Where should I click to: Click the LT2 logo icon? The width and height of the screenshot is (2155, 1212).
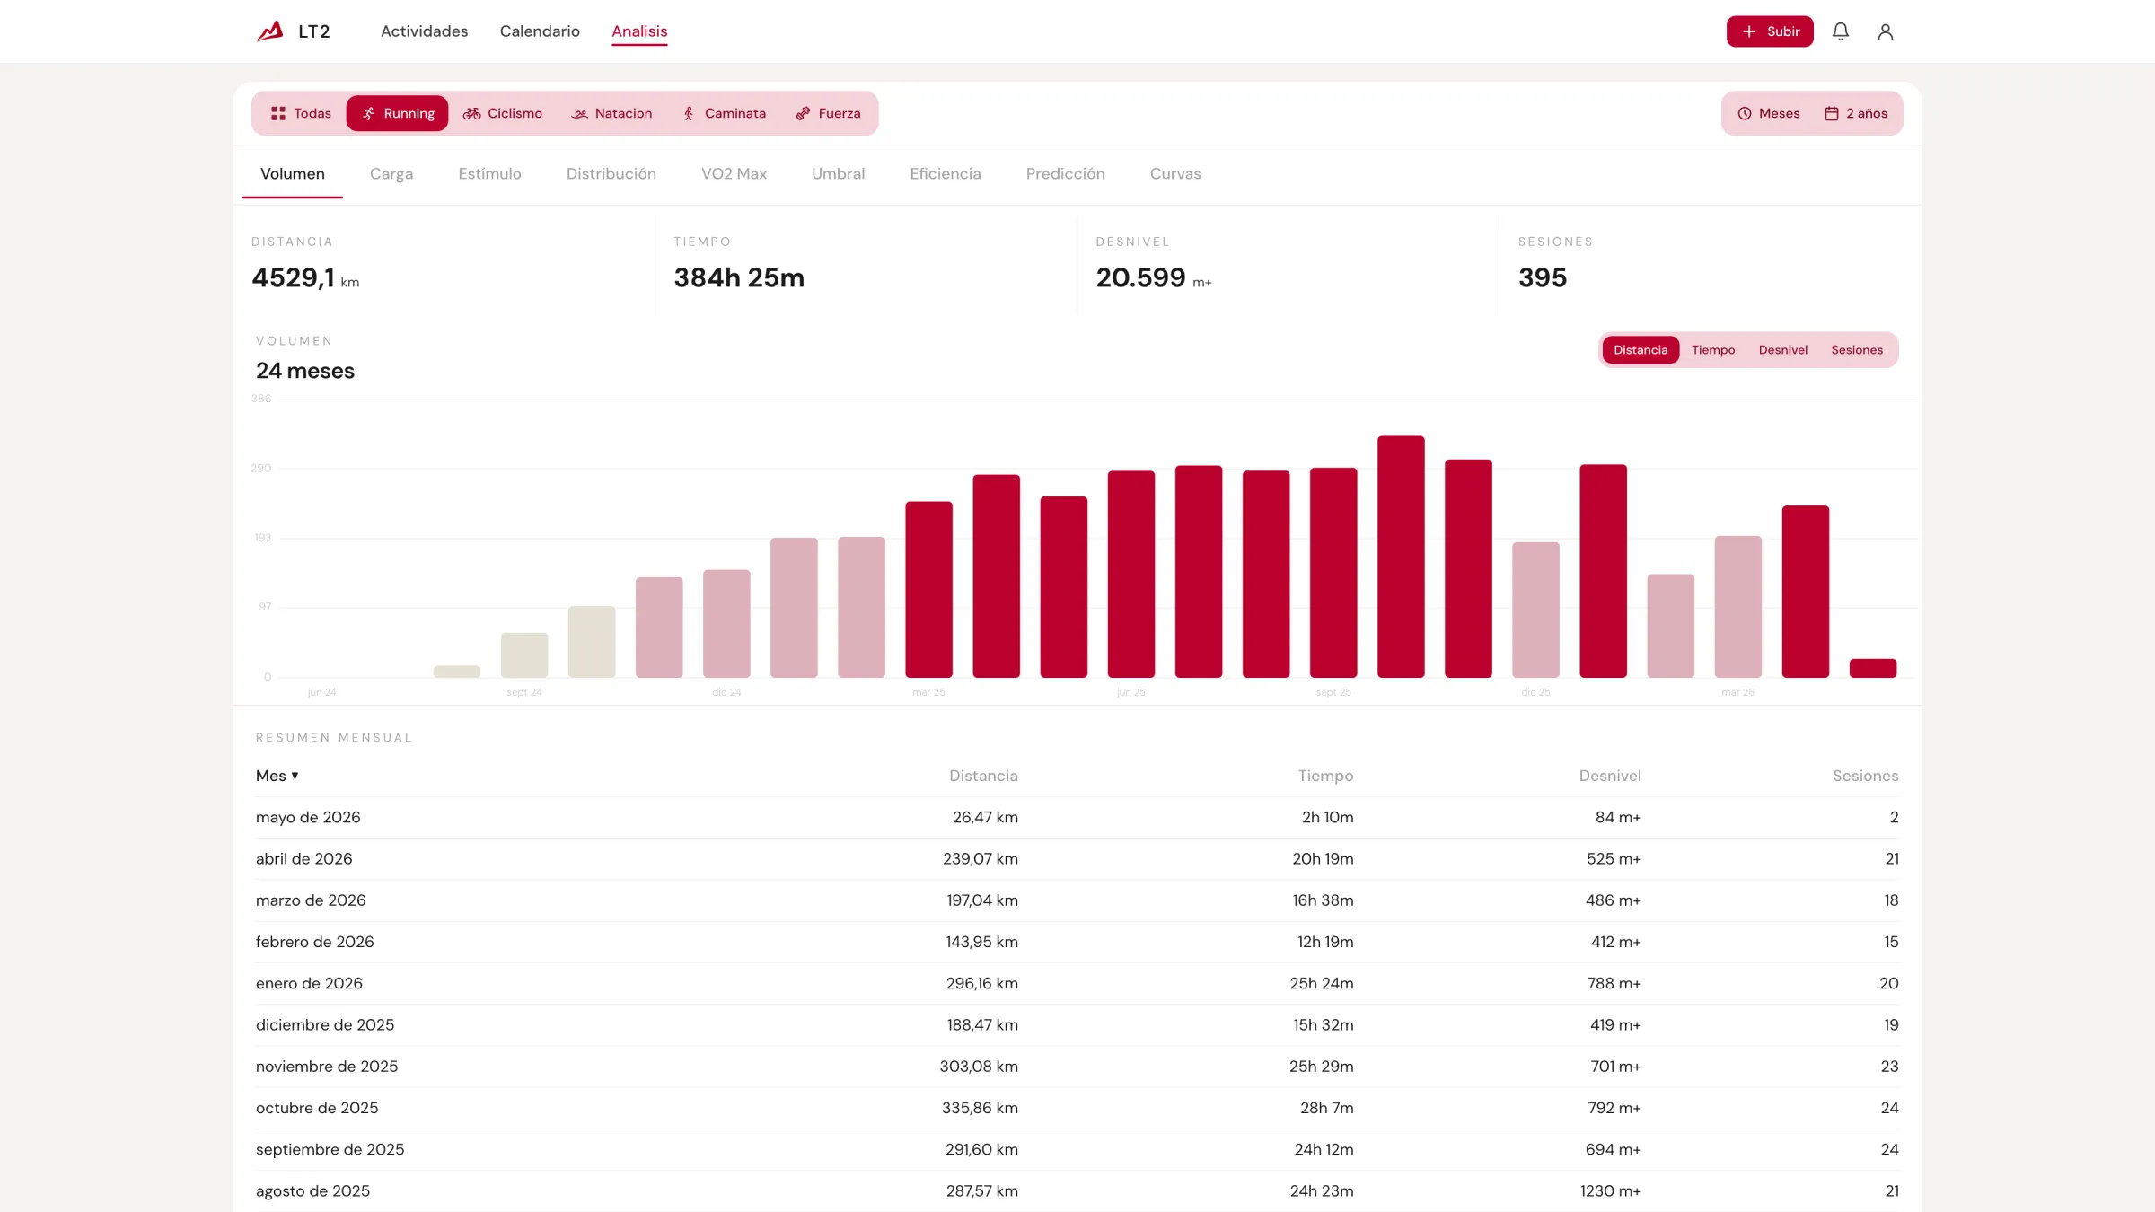coord(269,31)
